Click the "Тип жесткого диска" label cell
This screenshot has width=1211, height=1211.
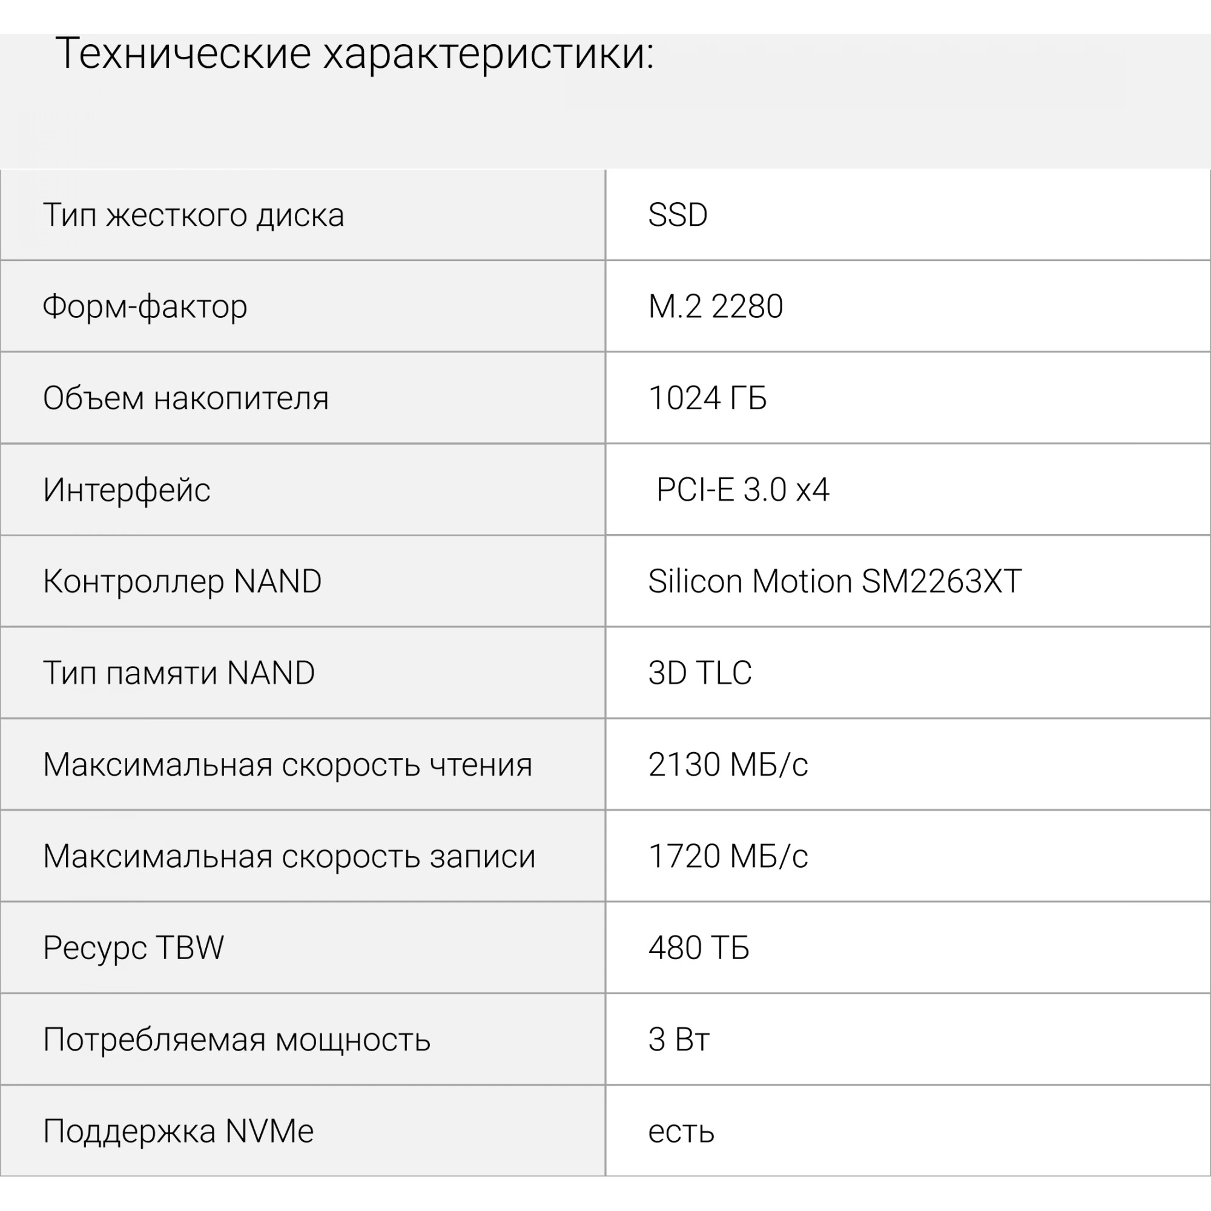click(x=193, y=215)
